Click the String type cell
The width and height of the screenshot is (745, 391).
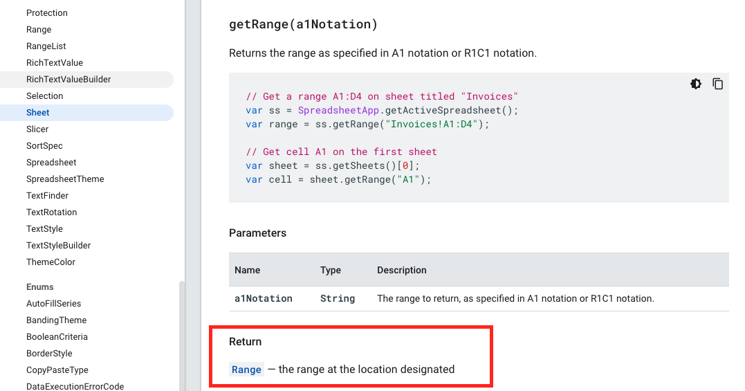click(338, 298)
